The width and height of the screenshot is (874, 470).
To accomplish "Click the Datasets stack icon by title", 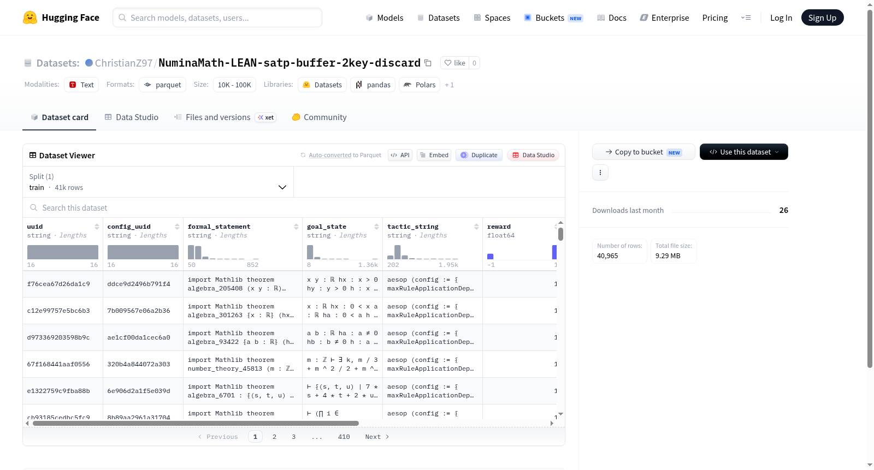I will click(28, 63).
